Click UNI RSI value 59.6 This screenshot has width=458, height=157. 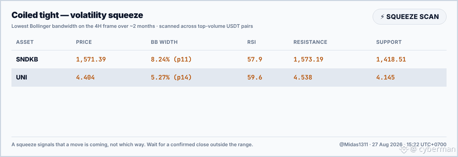[x=255, y=78]
